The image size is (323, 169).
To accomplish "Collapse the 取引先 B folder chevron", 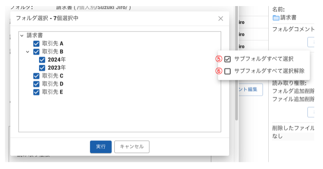I will (27, 52).
